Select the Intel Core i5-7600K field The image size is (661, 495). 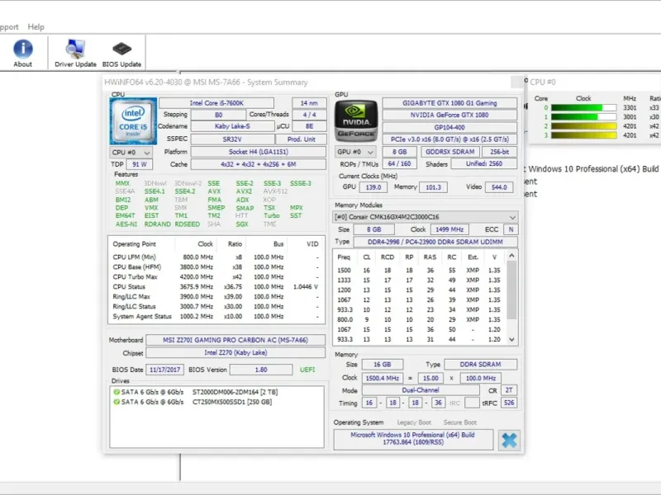tap(216, 103)
